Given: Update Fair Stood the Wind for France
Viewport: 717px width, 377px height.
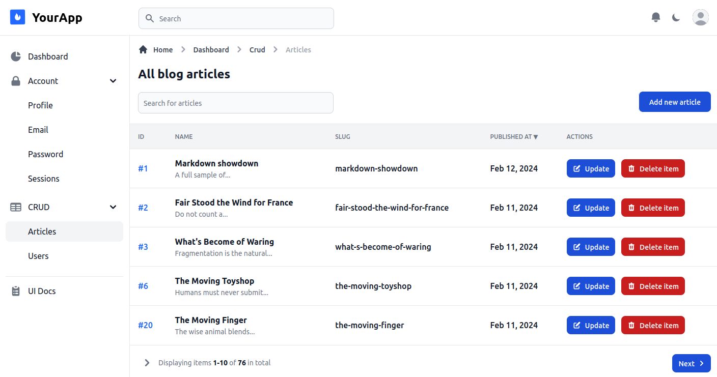Looking at the screenshot, I should click(x=591, y=208).
